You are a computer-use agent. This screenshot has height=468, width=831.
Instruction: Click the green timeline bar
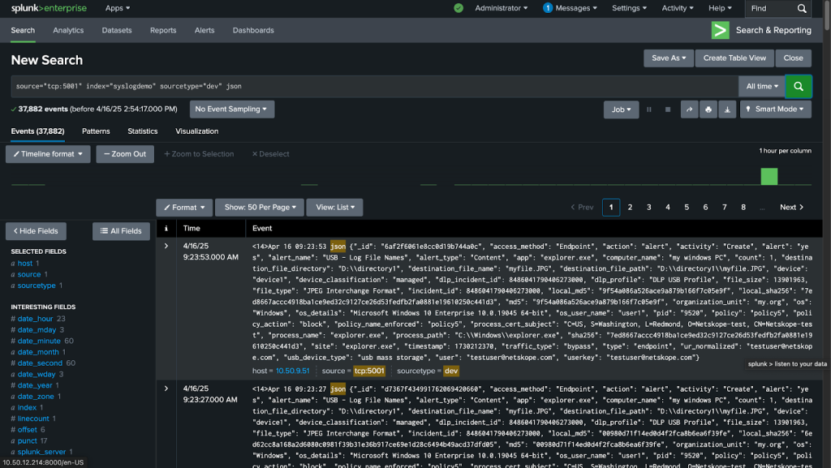click(769, 176)
